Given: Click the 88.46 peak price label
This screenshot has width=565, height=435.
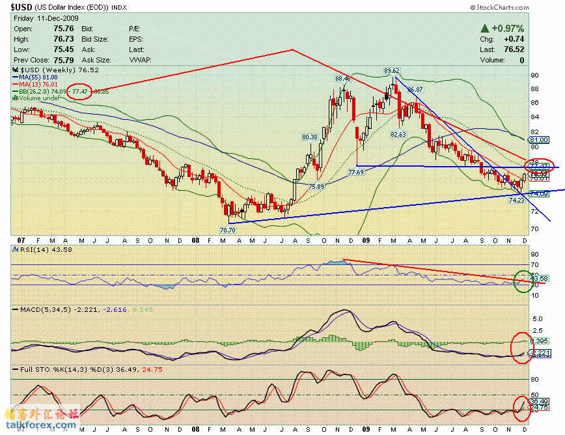Looking at the screenshot, I should pos(342,78).
